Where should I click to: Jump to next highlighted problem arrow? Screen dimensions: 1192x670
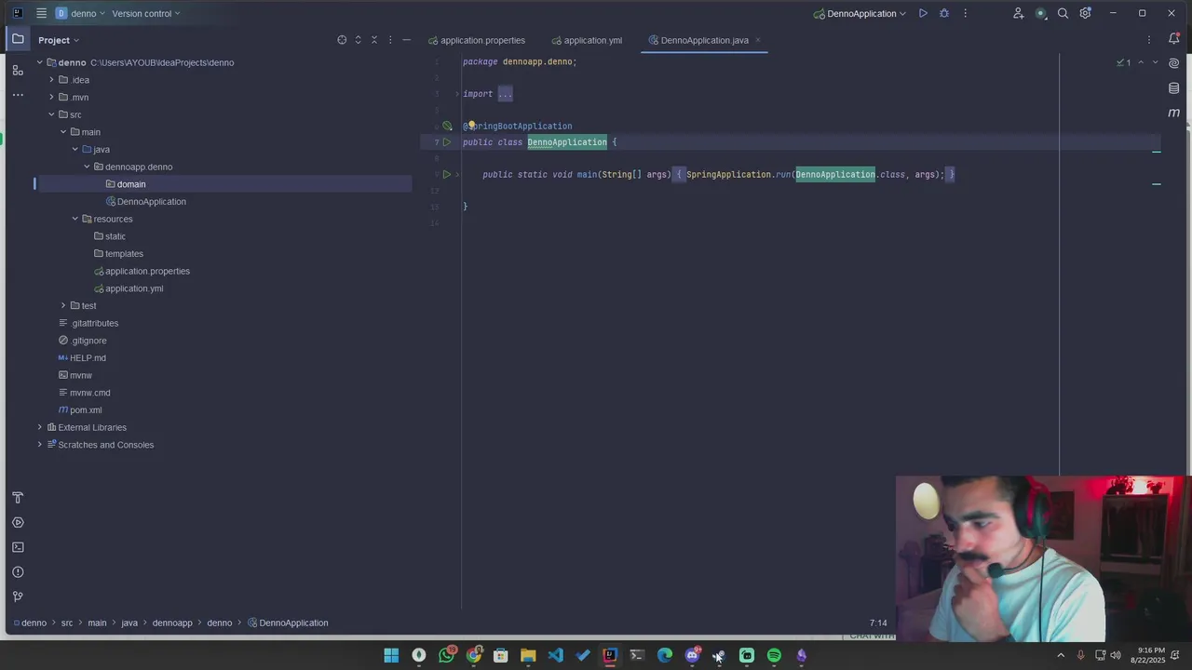tap(1156, 62)
